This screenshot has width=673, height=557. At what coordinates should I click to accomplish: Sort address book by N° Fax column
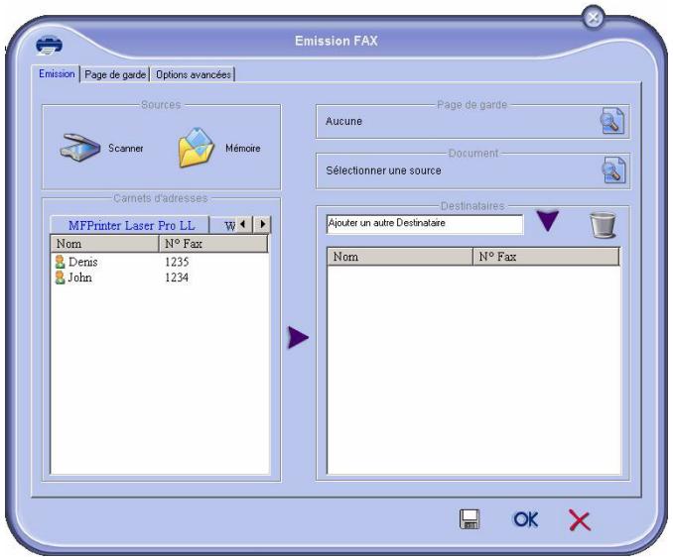213,244
